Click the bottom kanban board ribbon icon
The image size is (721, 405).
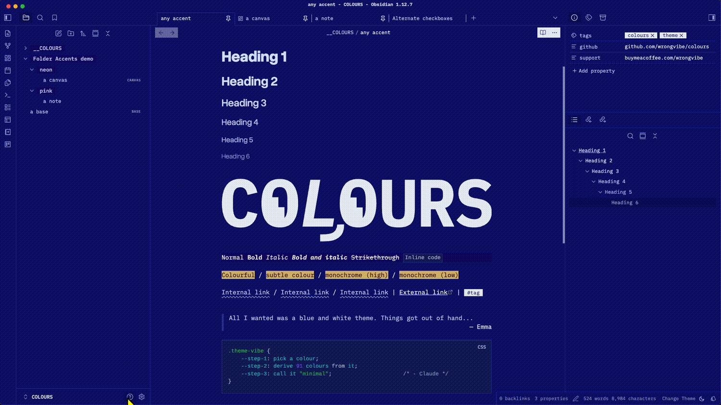click(x=8, y=144)
